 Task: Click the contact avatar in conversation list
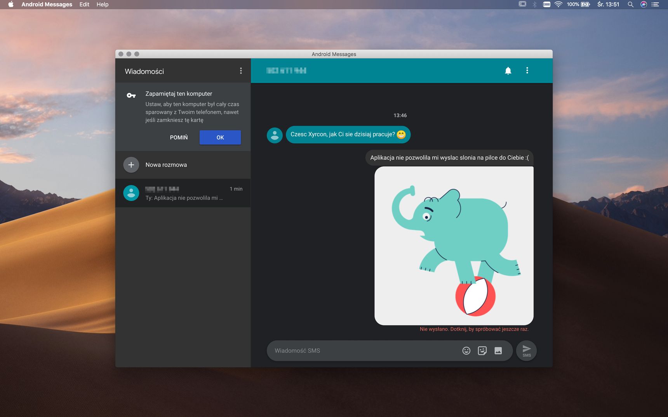[x=131, y=193]
